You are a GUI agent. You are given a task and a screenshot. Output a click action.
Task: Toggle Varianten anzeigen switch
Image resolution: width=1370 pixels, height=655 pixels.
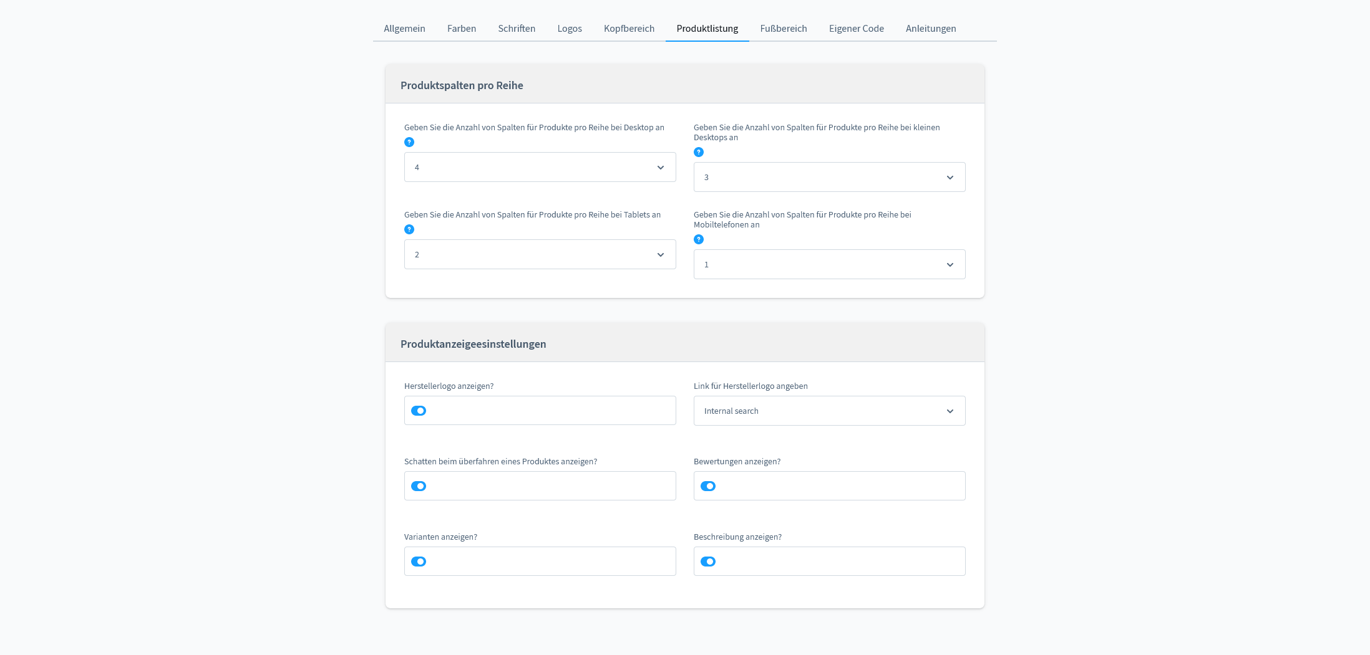click(x=419, y=562)
